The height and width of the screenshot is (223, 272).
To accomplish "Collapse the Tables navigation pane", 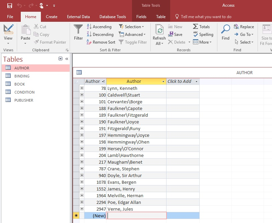I will tap(67, 59).
